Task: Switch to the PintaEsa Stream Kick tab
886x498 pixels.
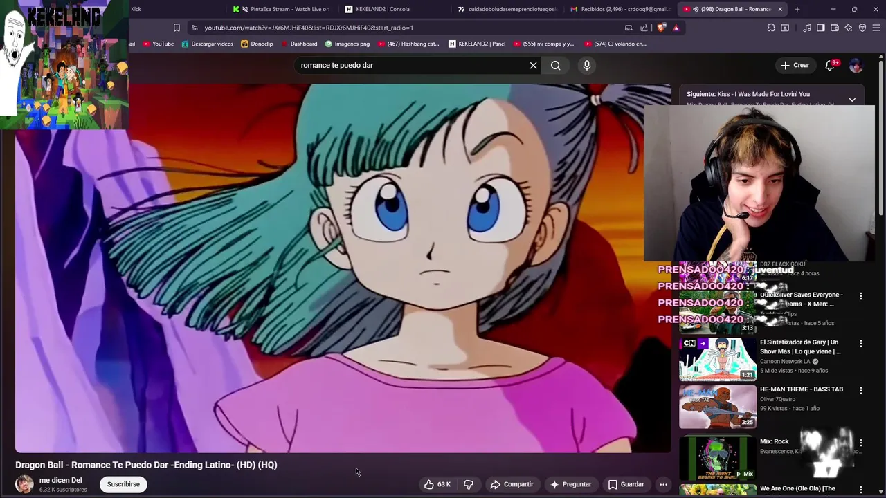Action: [280, 9]
